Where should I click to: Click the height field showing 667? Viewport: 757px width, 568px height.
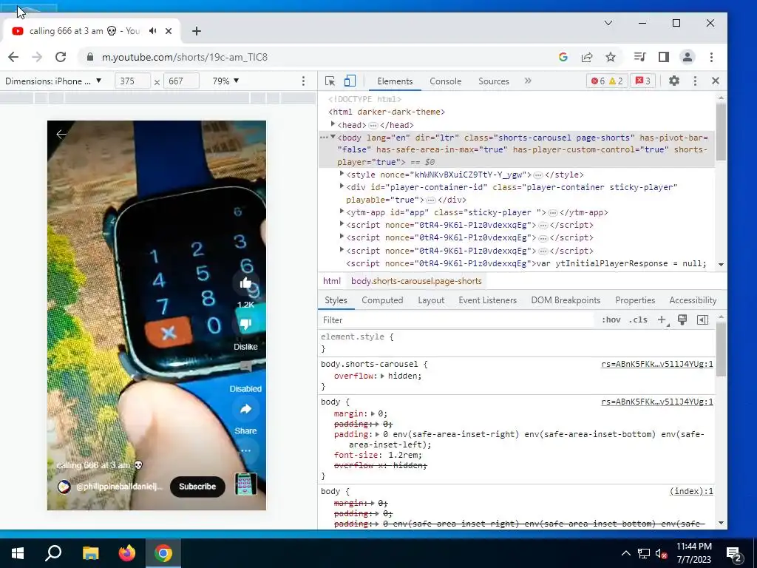click(x=182, y=81)
